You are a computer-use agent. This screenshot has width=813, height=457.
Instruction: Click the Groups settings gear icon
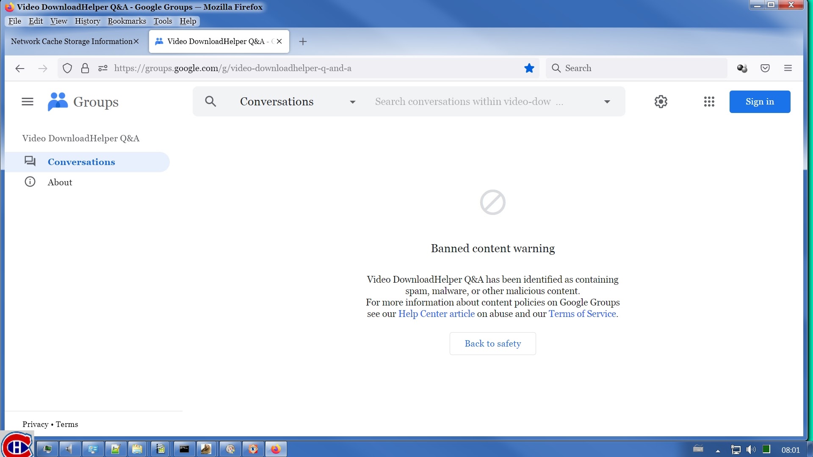(x=661, y=102)
